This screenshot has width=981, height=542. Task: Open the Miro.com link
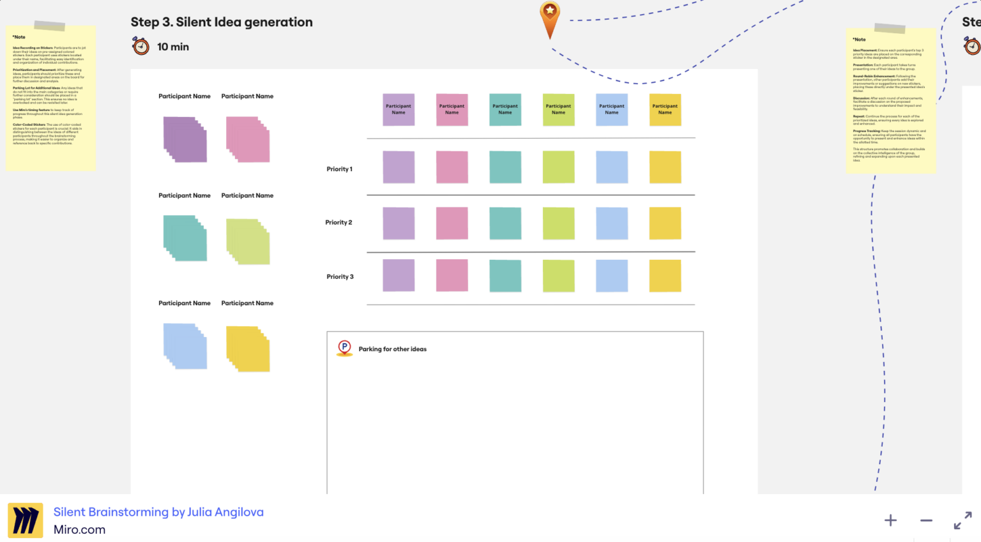pyautogui.click(x=79, y=530)
